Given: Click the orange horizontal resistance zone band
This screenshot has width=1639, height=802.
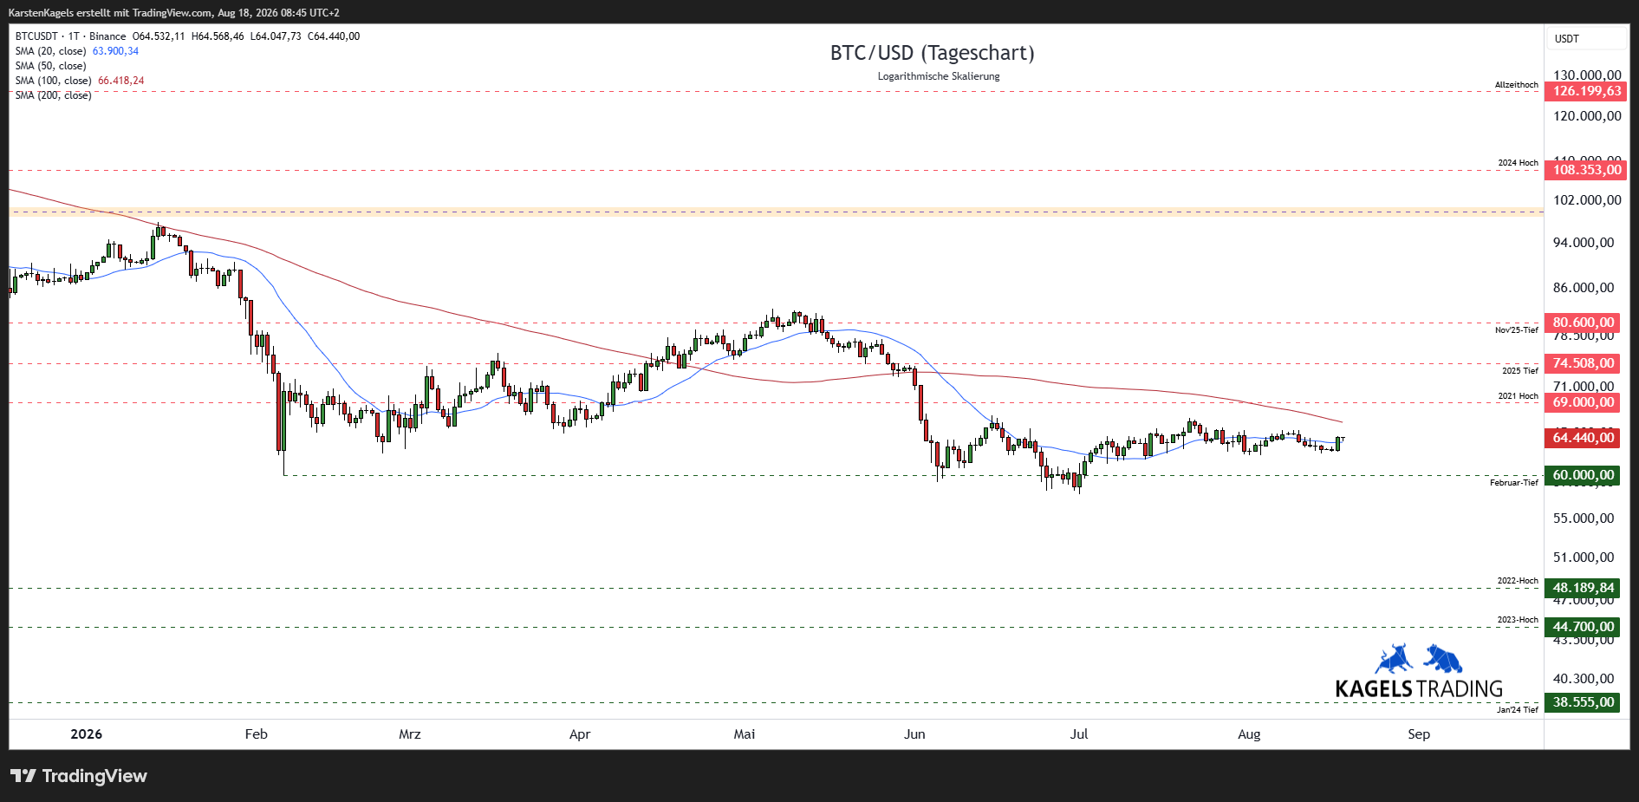Looking at the screenshot, I should [x=776, y=212].
